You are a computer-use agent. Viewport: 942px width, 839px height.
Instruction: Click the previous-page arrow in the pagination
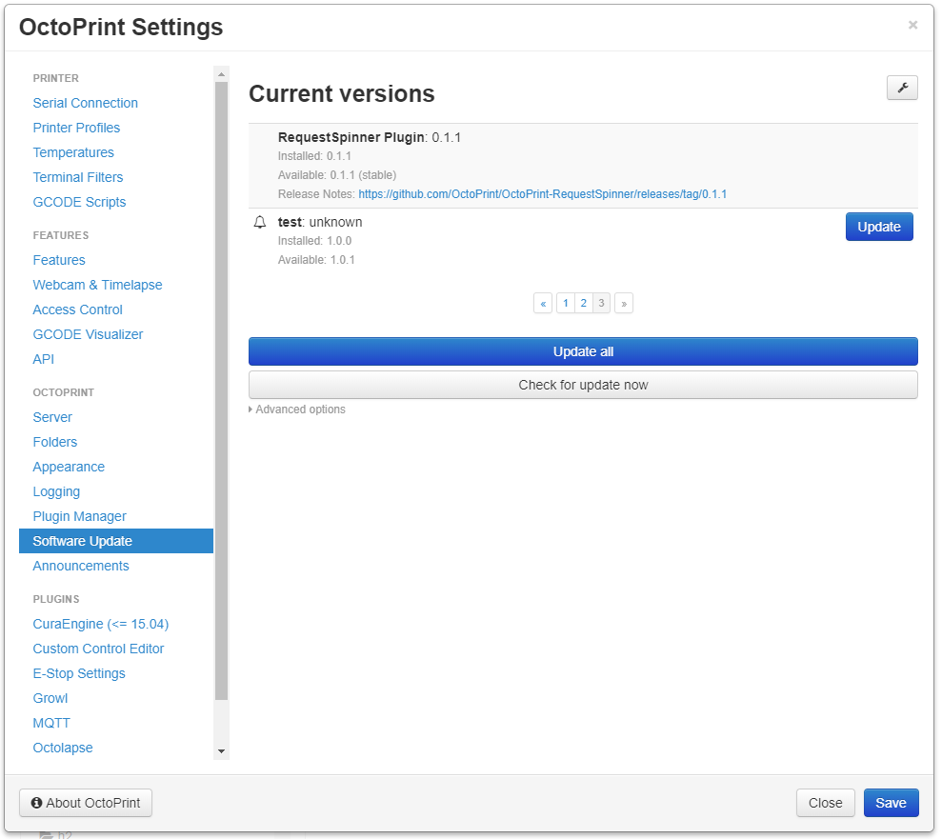(542, 302)
